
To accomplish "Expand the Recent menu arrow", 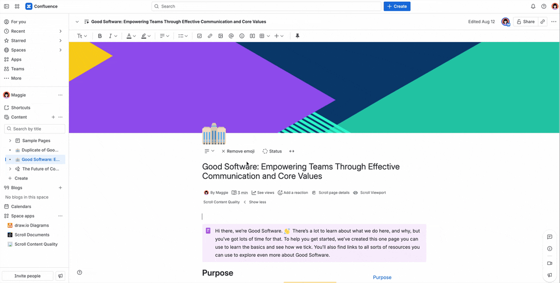I will click(x=60, y=31).
